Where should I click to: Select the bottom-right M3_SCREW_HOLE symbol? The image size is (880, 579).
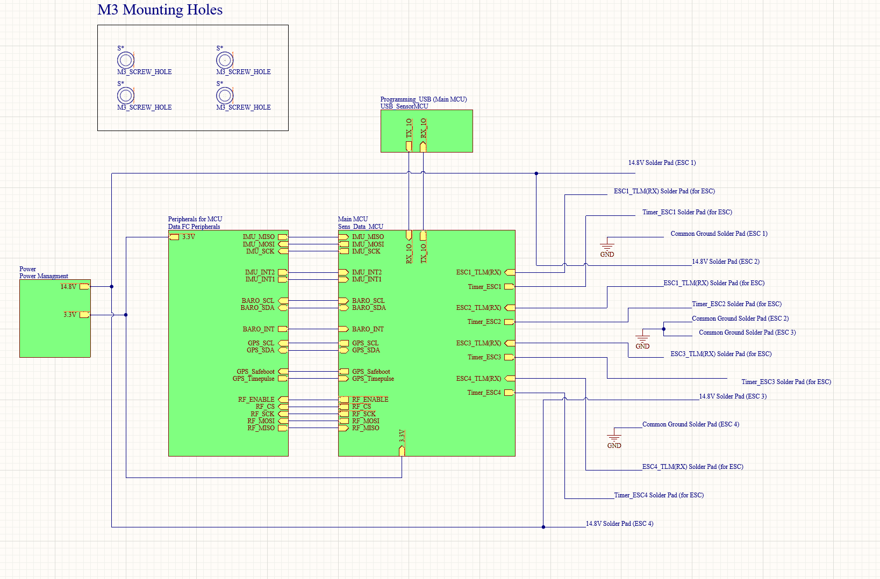225,96
